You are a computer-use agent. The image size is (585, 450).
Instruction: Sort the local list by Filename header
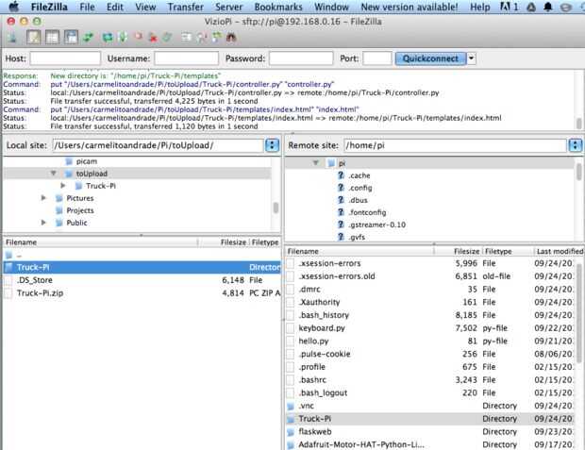point(100,242)
